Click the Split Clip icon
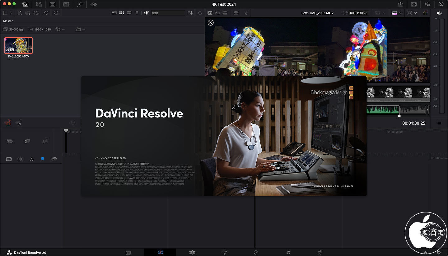 pyautogui.click(x=20, y=159)
